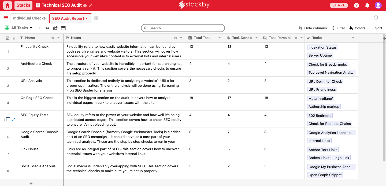This screenshot has width=386, height=186.
Task: Edit stack name with the pencil icon
Action: (x=90, y=5)
